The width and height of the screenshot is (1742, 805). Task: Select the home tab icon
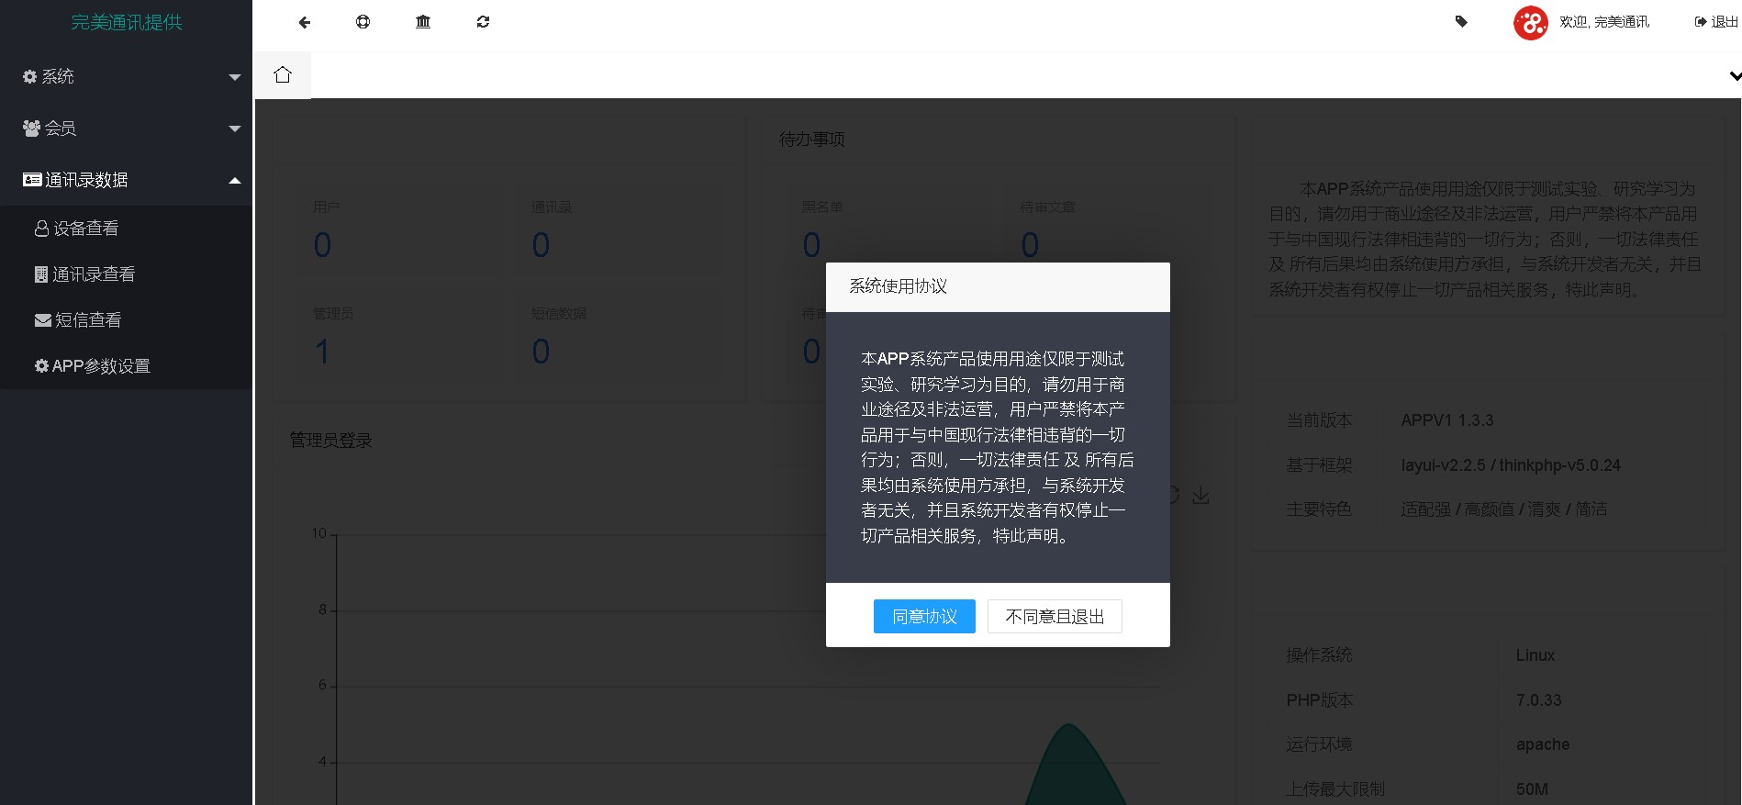(283, 75)
